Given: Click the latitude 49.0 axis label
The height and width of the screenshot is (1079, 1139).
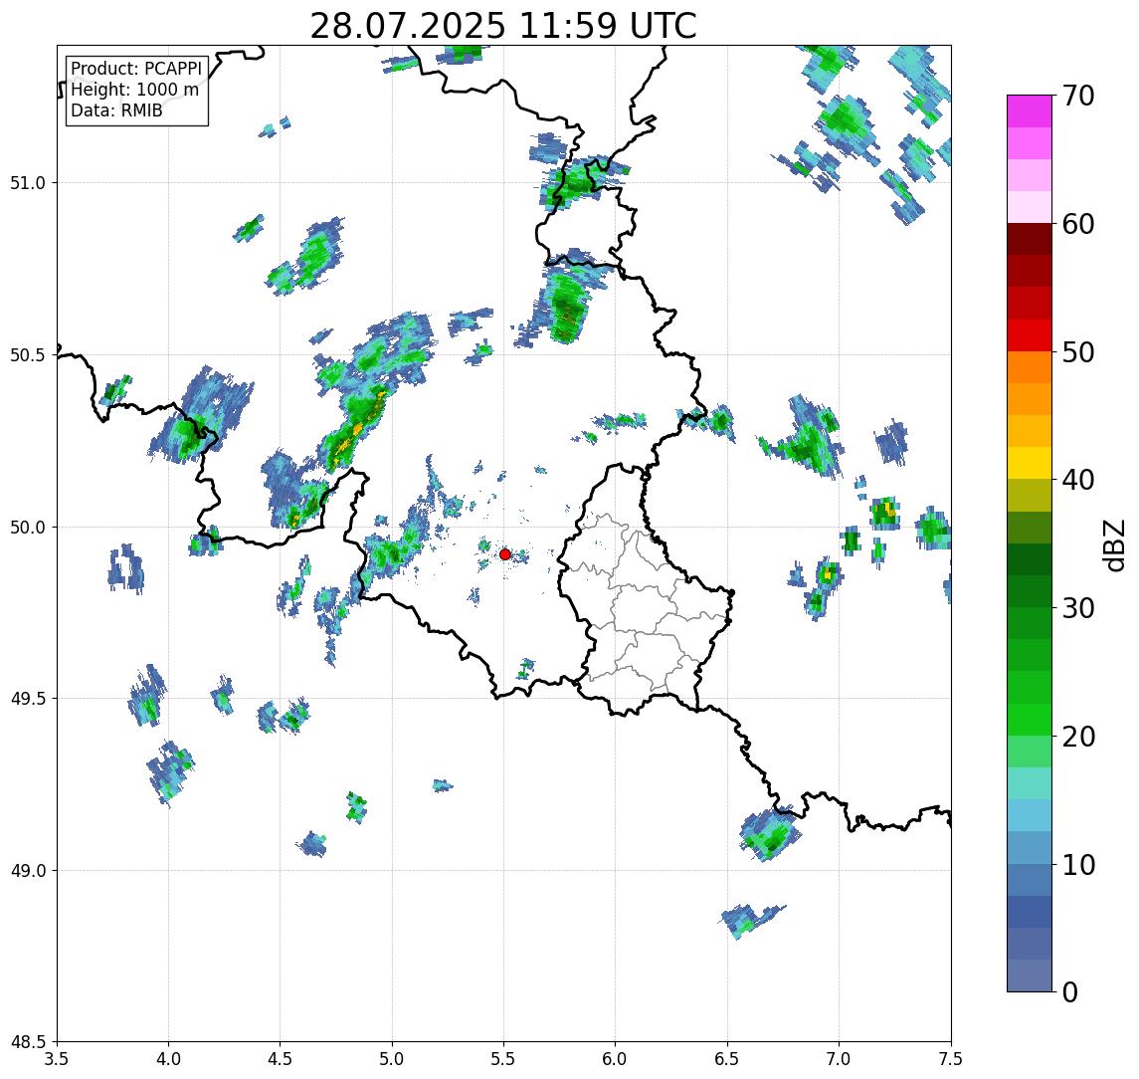Looking at the screenshot, I should point(28,870).
